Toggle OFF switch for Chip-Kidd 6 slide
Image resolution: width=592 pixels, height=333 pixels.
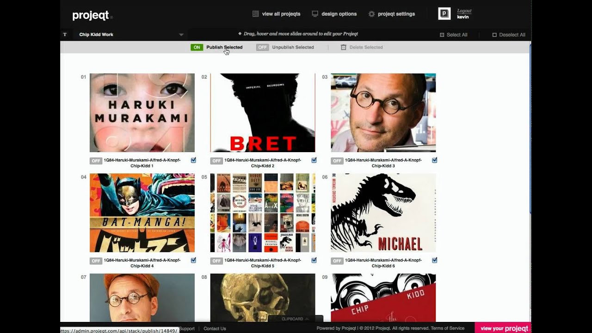point(337,261)
